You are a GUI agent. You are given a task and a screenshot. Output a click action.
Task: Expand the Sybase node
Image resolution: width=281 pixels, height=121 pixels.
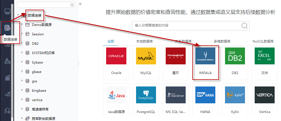22,62
